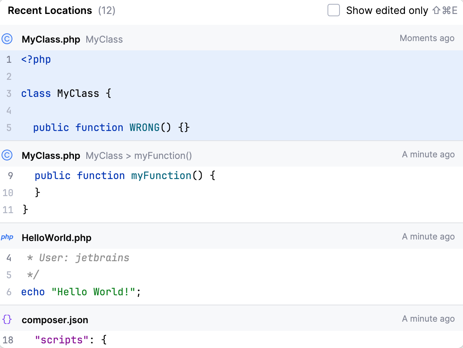Select the MyClass breadcrumb label
This screenshot has height=348, width=463.
click(x=104, y=39)
